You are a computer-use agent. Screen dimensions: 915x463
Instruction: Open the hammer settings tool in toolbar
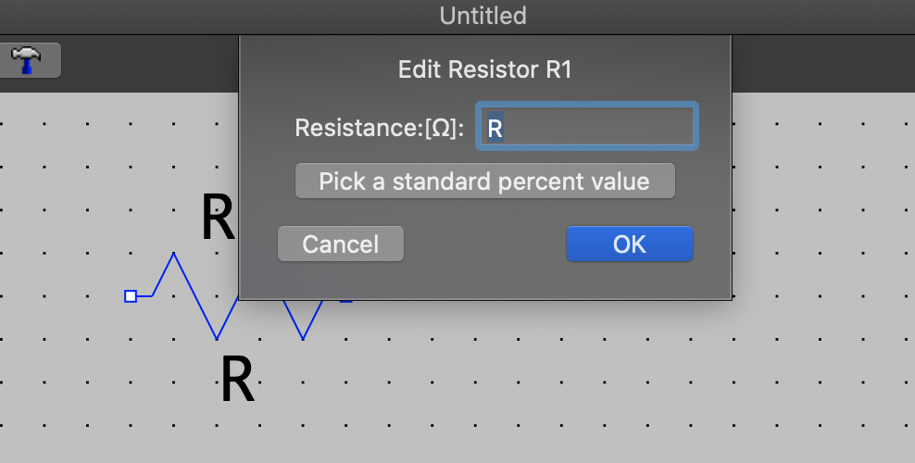[x=27, y=60]
